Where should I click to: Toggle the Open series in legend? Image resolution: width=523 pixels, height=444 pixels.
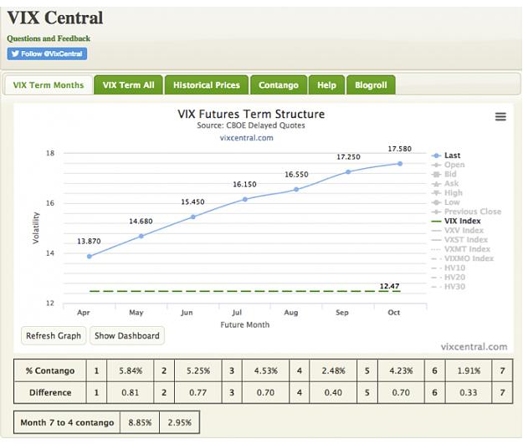[448, 165]
